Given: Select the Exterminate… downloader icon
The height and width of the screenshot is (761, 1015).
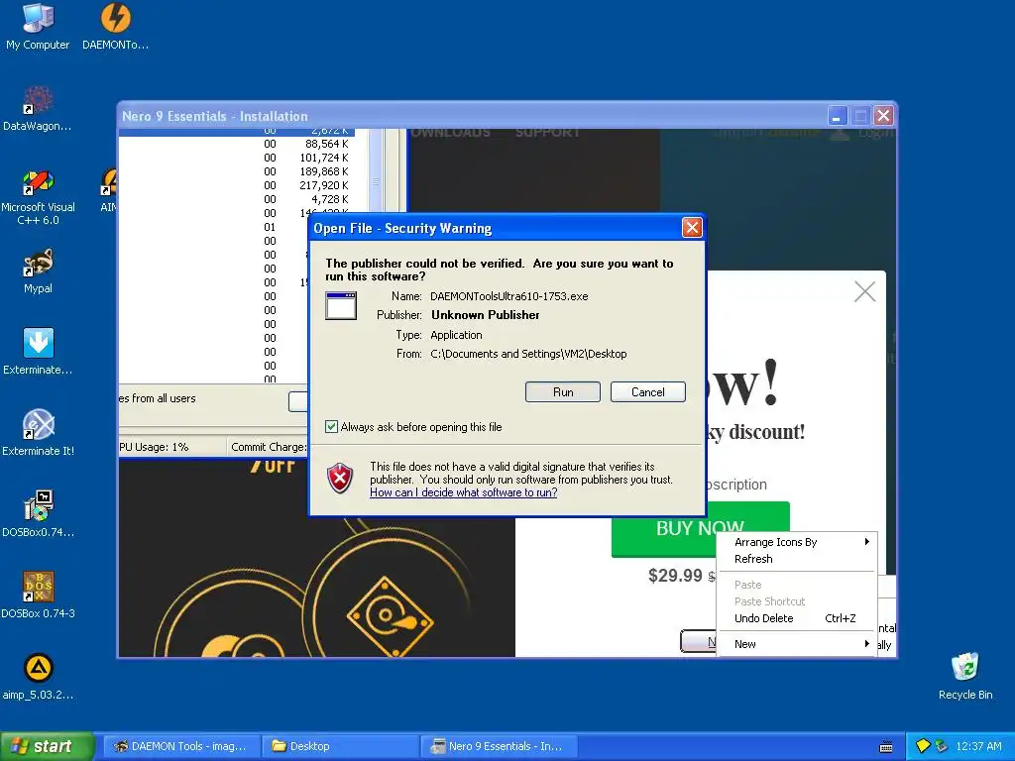Looking at the screenshot, I should coord(38,352).
